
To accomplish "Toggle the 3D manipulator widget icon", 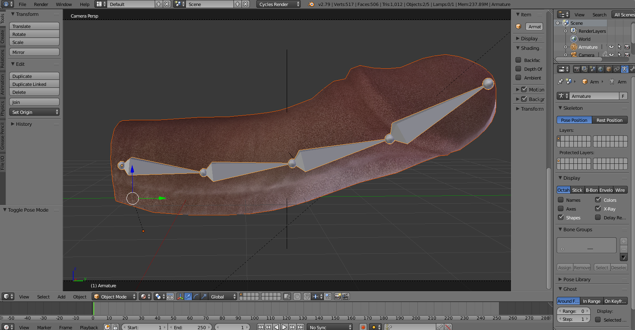I will [x=180, y=296].
